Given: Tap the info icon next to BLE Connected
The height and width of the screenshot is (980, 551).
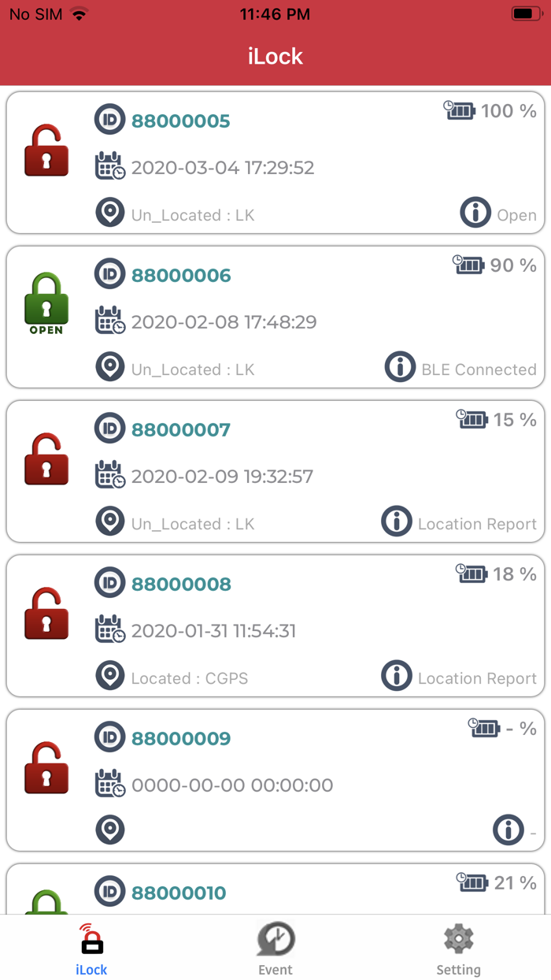Looking at the screenshot, I should 400,367.
